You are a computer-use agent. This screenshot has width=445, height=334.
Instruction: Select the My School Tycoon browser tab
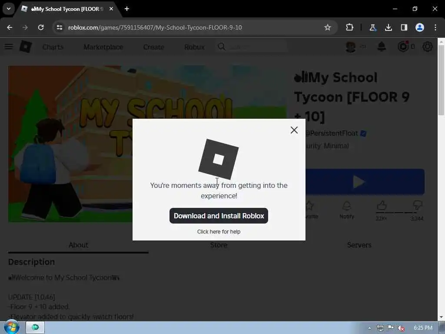pyautogui.click(x=68, y=9)
